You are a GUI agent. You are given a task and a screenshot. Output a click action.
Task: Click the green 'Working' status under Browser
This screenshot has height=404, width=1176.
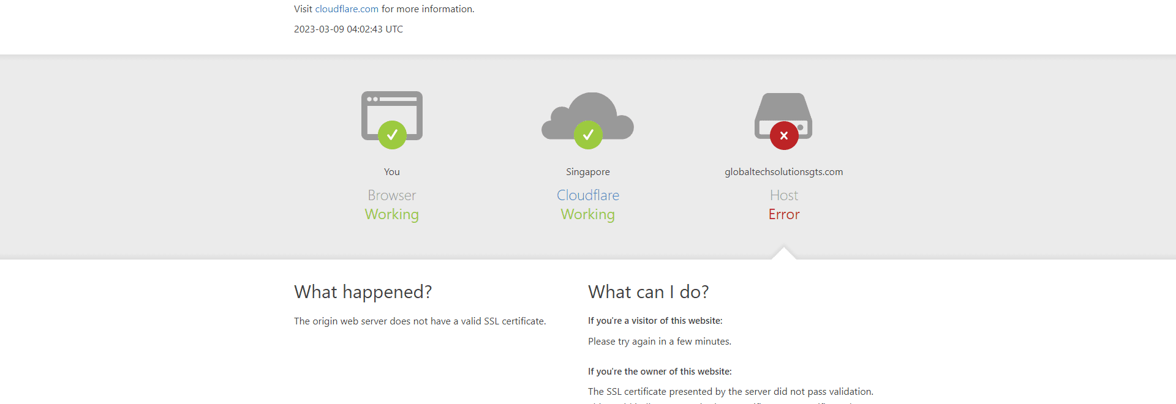tap(392, 214)
